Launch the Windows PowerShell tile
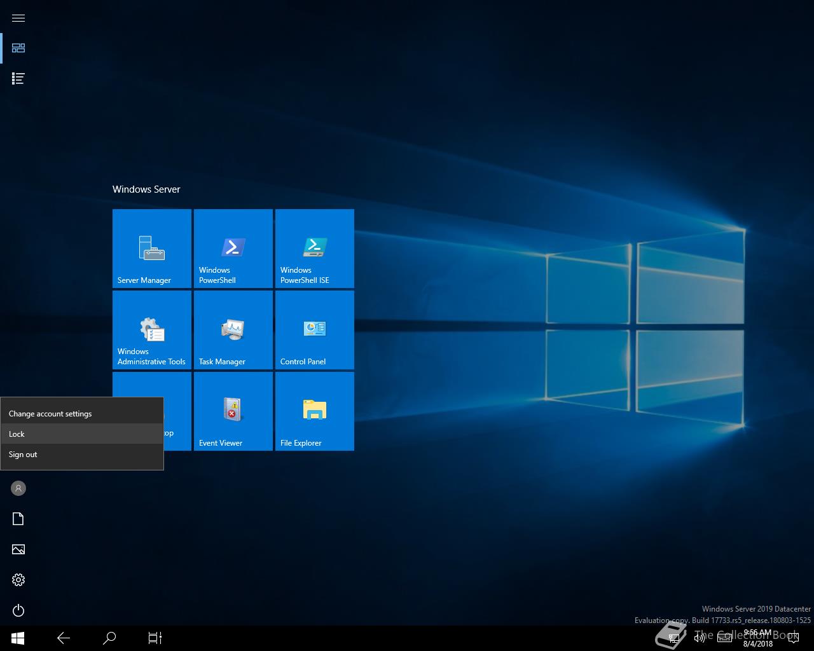The width and height of the screenshot is (814, 651). [x=233, y=249]
